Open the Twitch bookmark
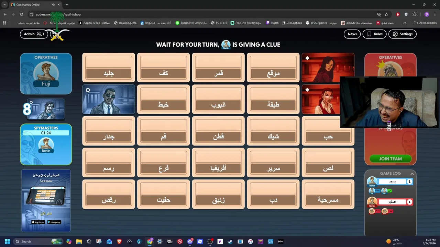 click(272, 23)
